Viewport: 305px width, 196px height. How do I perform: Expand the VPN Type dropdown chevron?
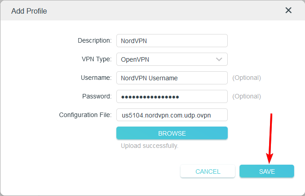tap(219, 59)
